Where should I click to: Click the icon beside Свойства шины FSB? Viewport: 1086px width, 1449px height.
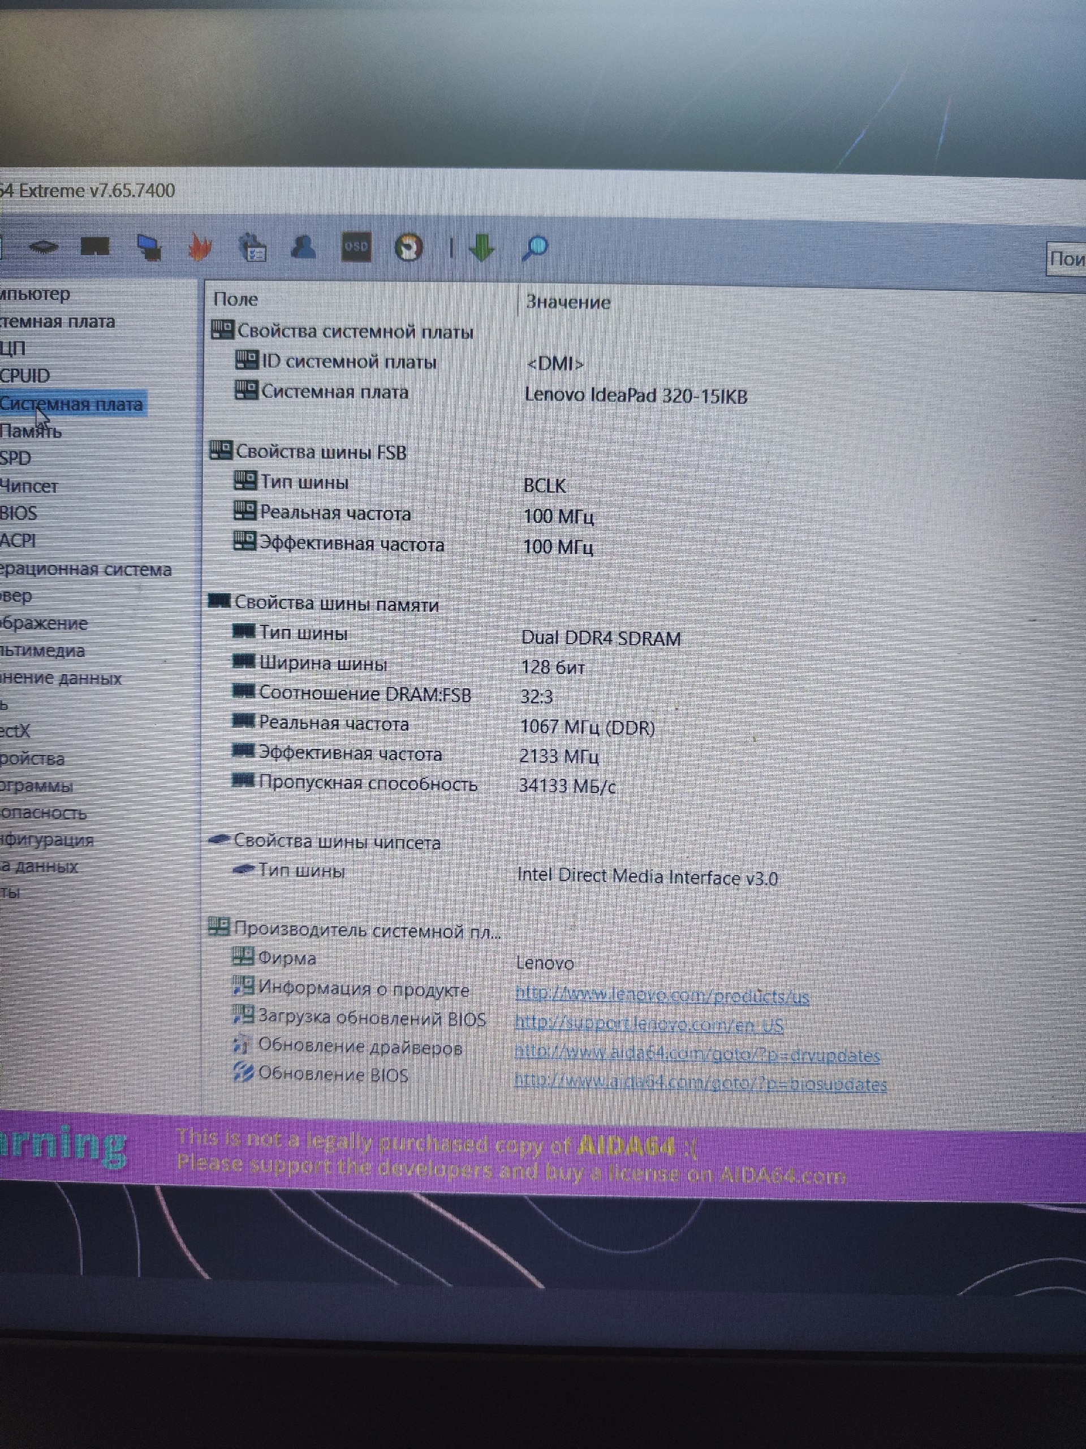(221, 450)
